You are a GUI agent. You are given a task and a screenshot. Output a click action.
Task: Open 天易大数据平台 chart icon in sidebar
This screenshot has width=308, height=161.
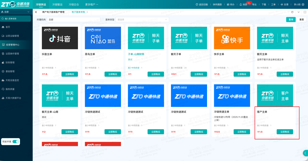coord(3,98)
